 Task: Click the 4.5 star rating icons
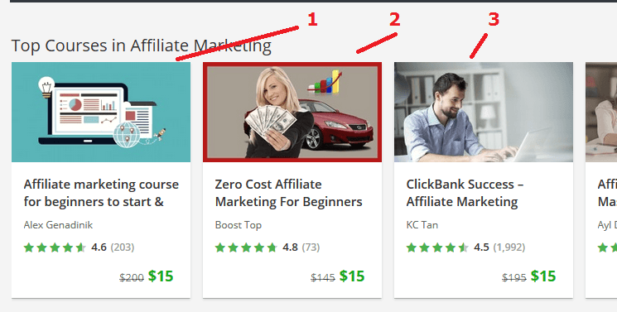[x=437, y=247]
